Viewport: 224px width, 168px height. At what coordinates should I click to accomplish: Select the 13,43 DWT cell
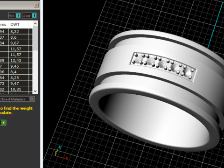tap(18, 60)
